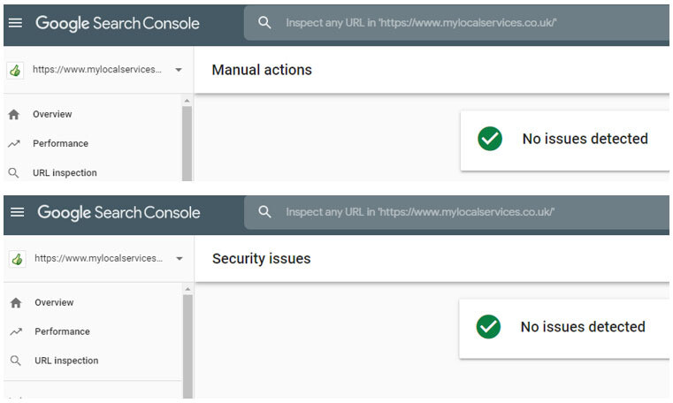This screenshot has width=673, height=403.
Task: Expand property selector dropdown in bottom panel
Action: [180, 259]
